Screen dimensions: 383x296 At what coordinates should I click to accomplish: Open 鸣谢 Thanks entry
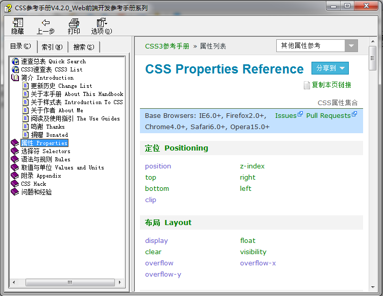(x=48, y=127)
